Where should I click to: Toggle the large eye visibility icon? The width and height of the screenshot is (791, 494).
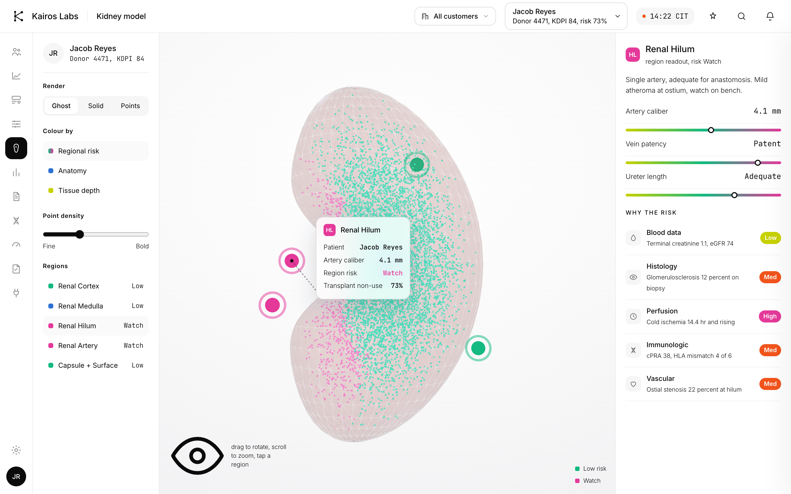(x=197, y=456)
